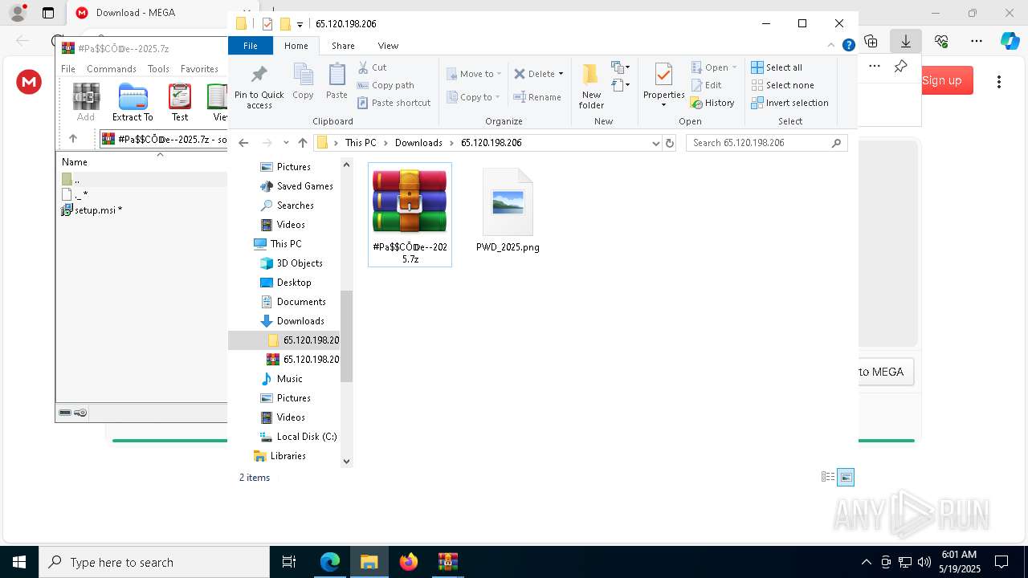Switch to details view layout icon
Screen dimensions: 1028x578
pos(828,477)
